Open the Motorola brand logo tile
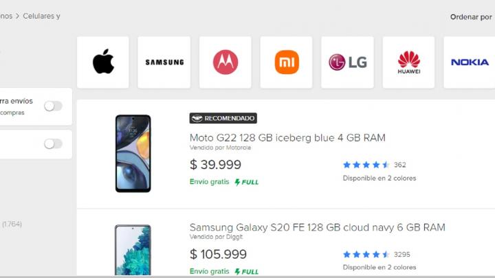Image resolution: width=495 pixels, height=278 pixels. pyautogui.click(x=225, y=62)
